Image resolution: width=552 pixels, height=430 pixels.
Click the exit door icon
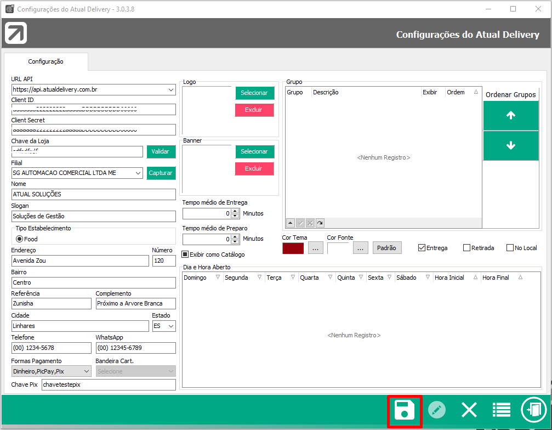533,410
